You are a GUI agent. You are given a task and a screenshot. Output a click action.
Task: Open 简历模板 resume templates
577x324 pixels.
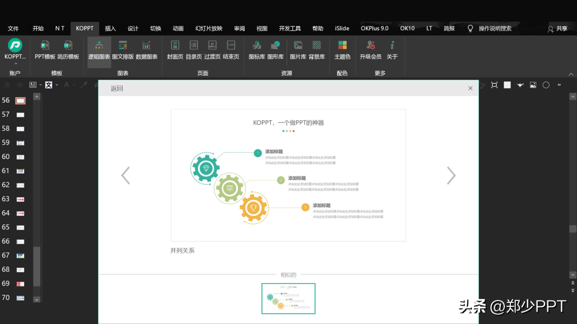pos(68,50)
